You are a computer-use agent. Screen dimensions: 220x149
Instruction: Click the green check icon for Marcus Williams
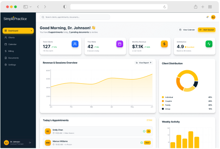[142, 143]
